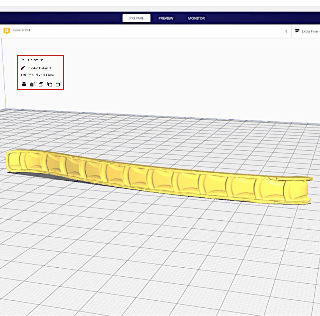Select the 3D perspective view cube icon

coord(24,84)
